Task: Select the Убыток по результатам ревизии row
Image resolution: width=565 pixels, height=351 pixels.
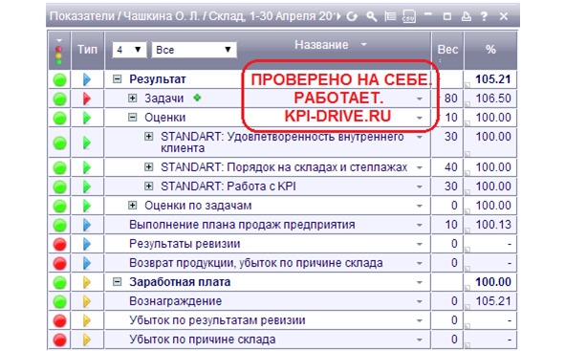Action: click(x=282, y=320)
